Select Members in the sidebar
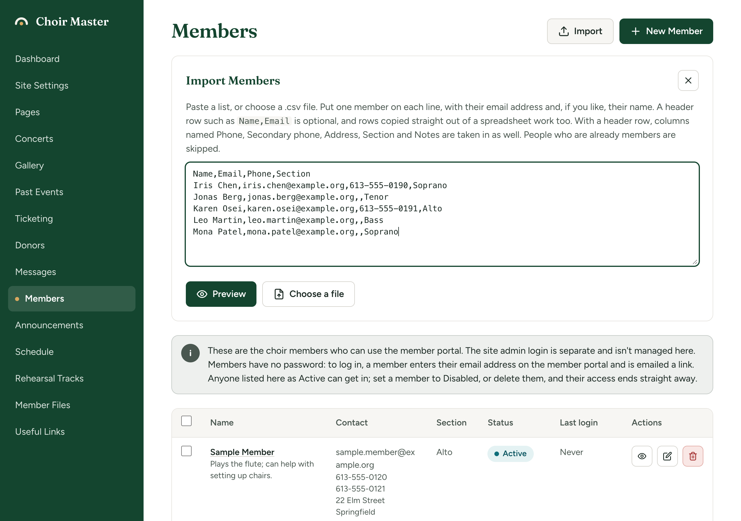741x521 pixels. 72,298
